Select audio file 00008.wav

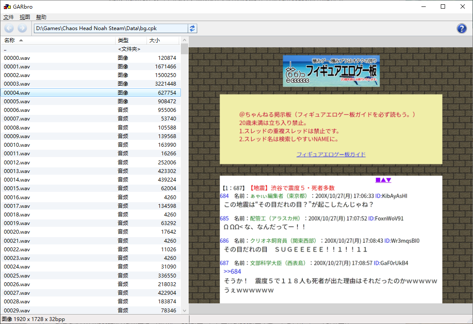click(x=91, y=127)
